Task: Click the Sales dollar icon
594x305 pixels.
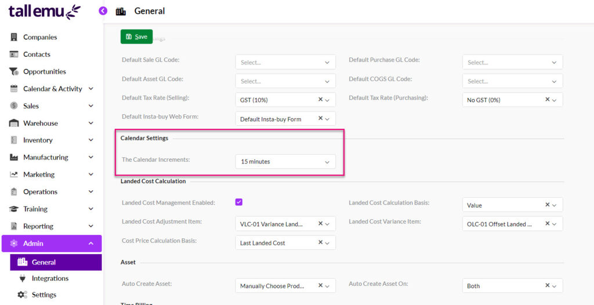Action: pyautogui.click(x=14, y=106)
